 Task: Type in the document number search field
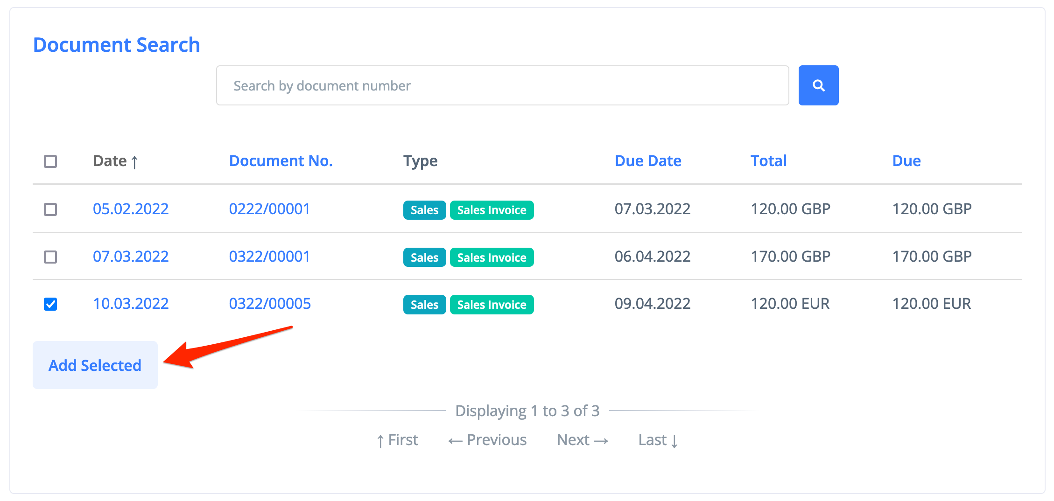pyautogui.click(x=502, y=85)
